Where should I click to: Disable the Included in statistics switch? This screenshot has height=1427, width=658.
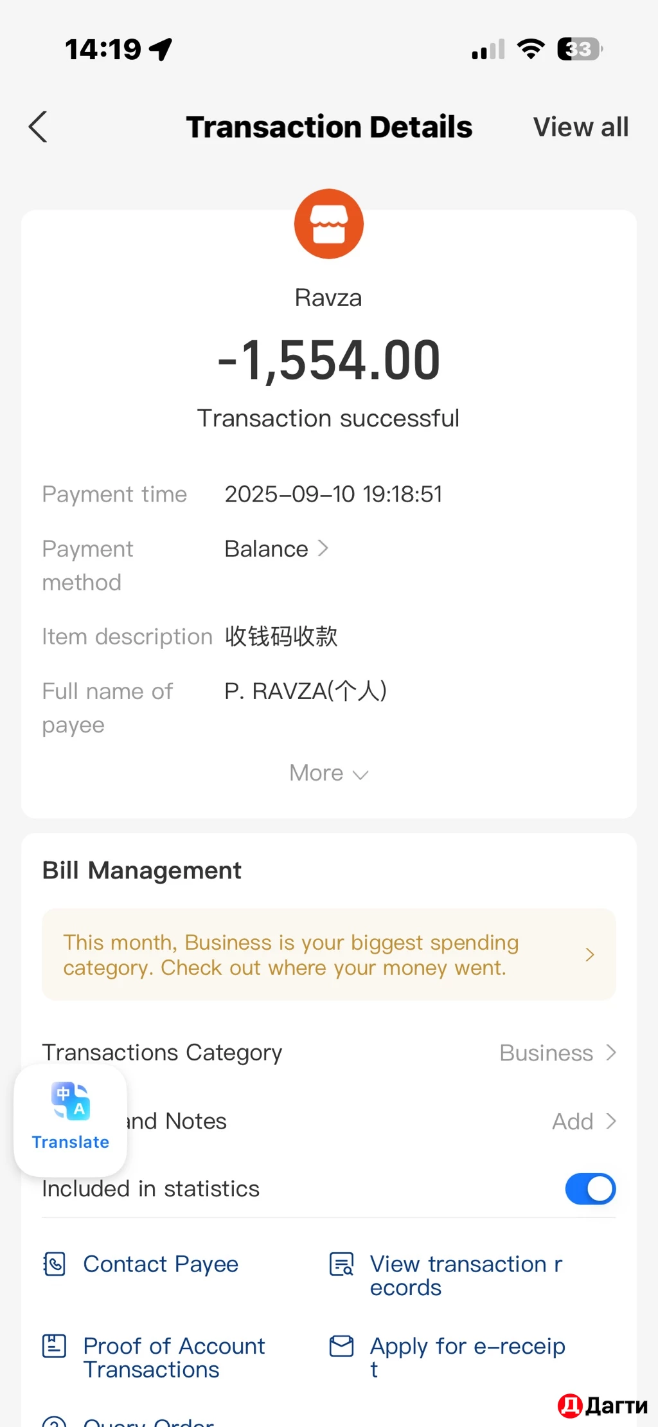click(x=591, y=1188)
